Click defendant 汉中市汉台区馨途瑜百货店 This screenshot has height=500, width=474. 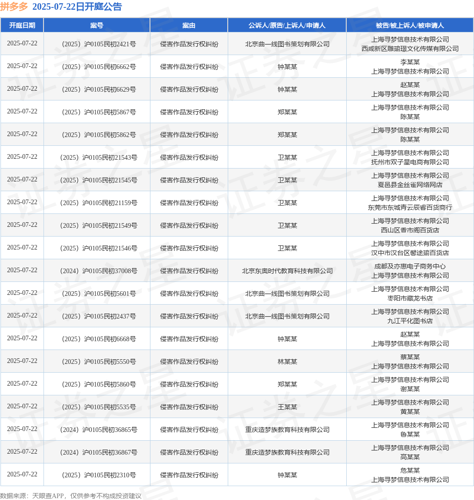[x=410, y=253]
